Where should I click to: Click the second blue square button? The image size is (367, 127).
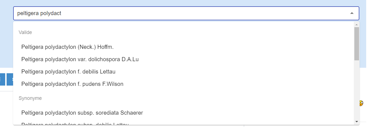[10, 80]
